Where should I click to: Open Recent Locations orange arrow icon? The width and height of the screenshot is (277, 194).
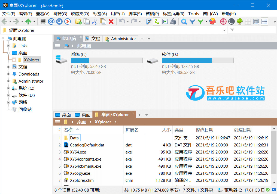(x=68, y=22)
